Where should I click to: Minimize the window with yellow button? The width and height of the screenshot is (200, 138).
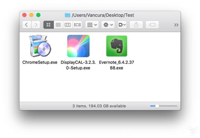tap(31, 15)
